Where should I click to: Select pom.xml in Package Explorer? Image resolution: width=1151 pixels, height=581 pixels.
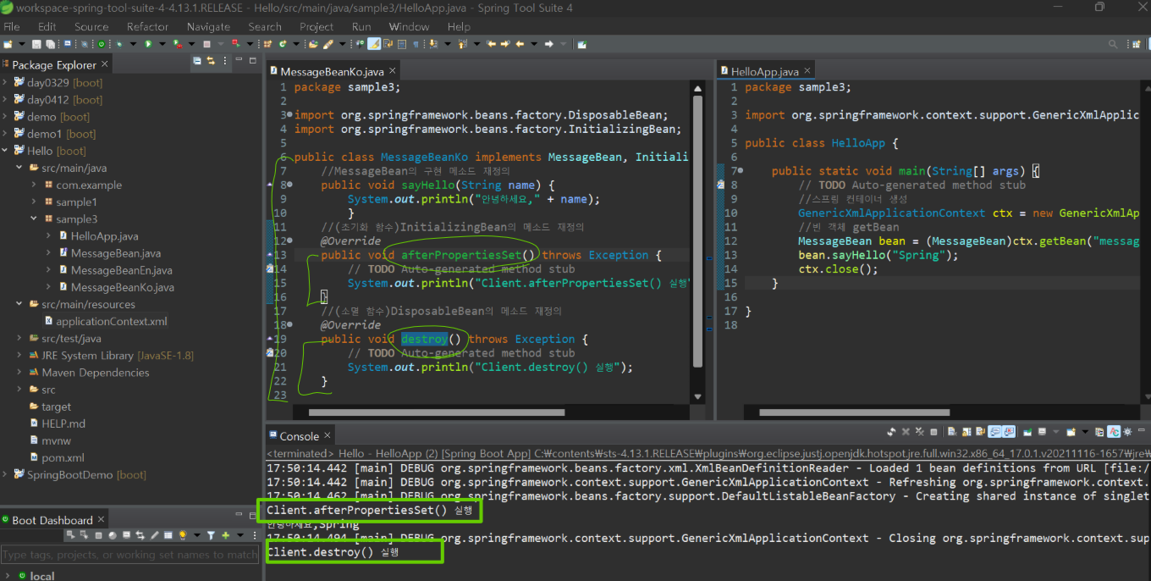click(63, 457)
